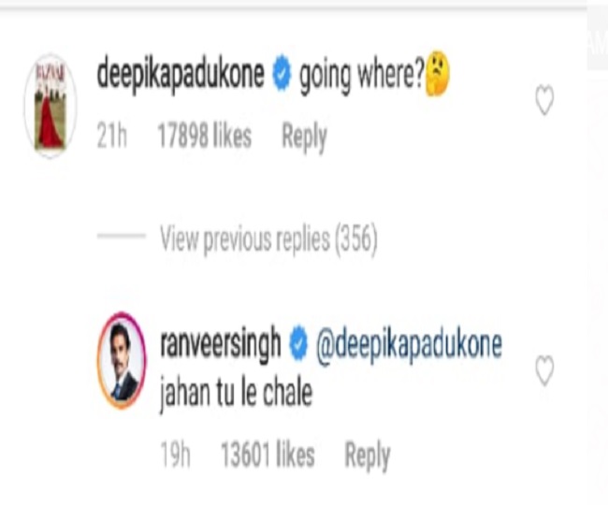Like deepikapadukone's comment with the heart icon
Image resolution: width=608 pixels, height=505 pixels.
coord(544,100)
